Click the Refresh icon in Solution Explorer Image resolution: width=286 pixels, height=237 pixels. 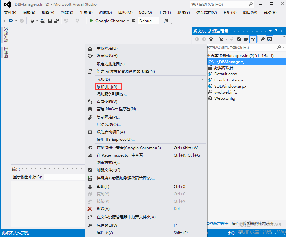tap(239, 39)
